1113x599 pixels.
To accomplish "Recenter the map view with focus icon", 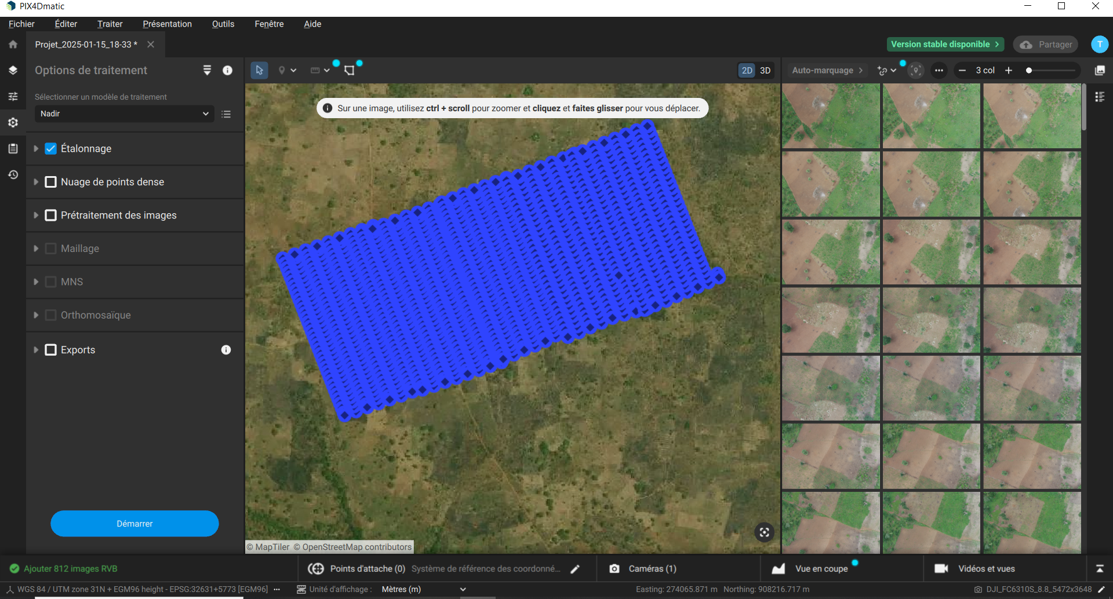I will (x=764, y=532).
